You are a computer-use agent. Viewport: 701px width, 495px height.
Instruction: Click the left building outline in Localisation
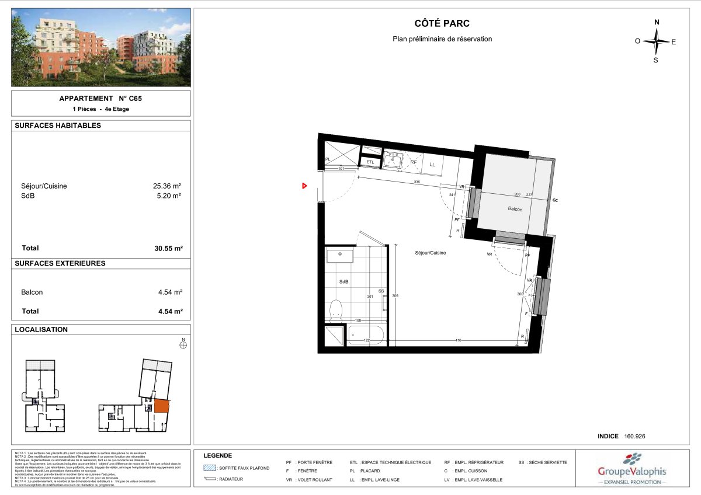[x=44, y=395]
